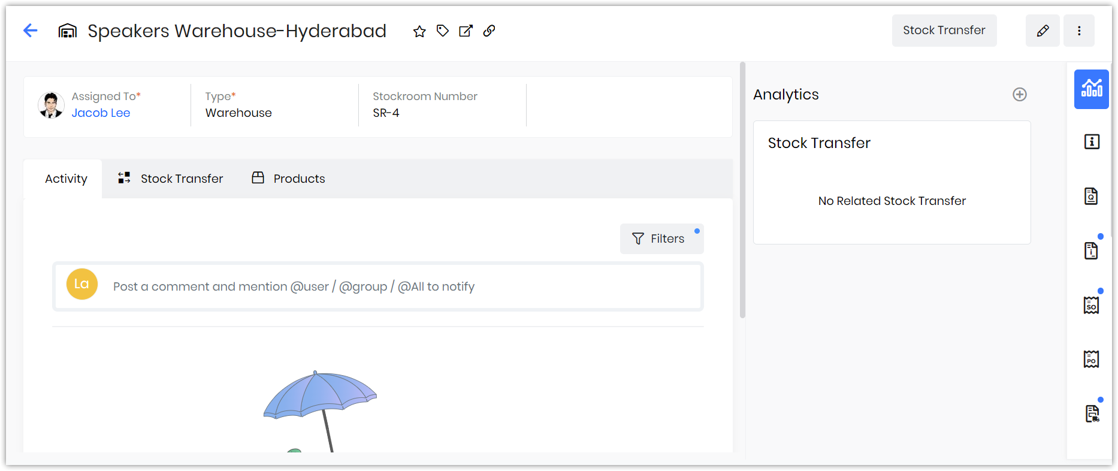Open Jacob Lee's profile link
1118x471 pixels.
pyautogui.click(x=101, y=113)
